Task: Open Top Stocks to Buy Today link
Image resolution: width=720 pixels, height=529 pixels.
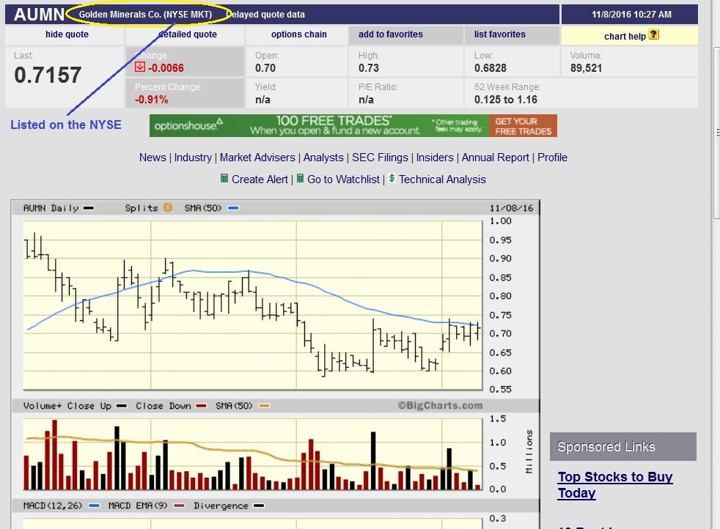Action: 614,484
